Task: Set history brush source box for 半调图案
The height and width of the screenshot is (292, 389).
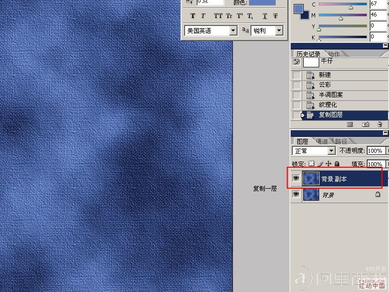Action: [x=296, y=95]
